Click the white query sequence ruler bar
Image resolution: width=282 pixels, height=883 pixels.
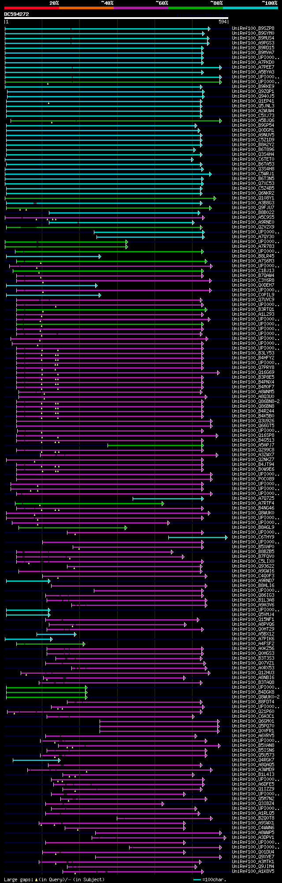[116, 18]
